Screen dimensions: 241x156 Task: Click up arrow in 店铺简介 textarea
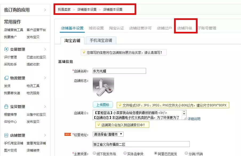(x=184, y=112)
